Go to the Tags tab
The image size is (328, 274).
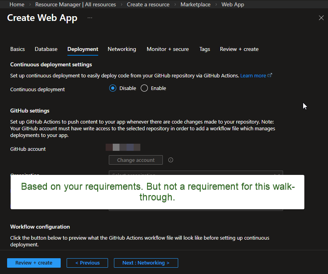coord(205,49)
